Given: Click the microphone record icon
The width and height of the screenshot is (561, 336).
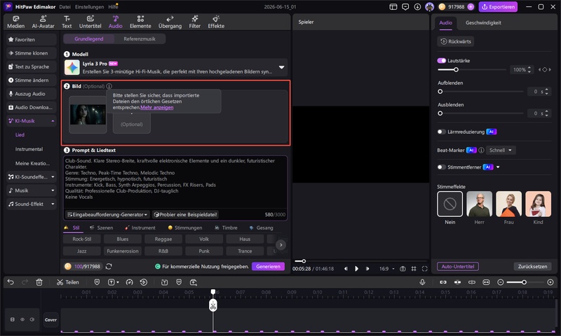Looking at the screenshot, I should click(422, 282).
